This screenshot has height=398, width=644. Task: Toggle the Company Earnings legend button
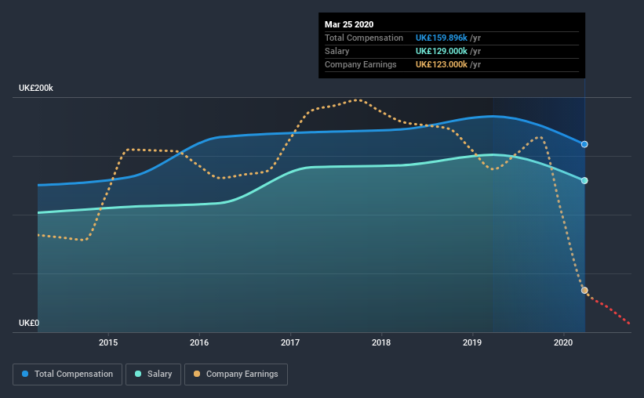click(236, 374)
